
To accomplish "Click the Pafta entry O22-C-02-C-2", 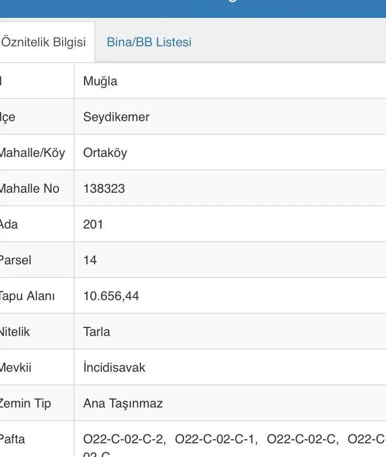I will 124,439.
